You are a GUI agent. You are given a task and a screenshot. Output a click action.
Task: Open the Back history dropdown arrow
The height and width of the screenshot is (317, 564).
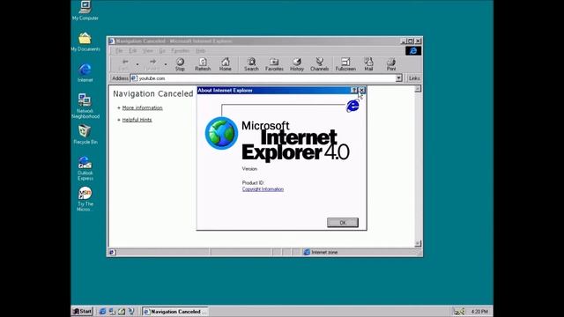tap(137, 64)
